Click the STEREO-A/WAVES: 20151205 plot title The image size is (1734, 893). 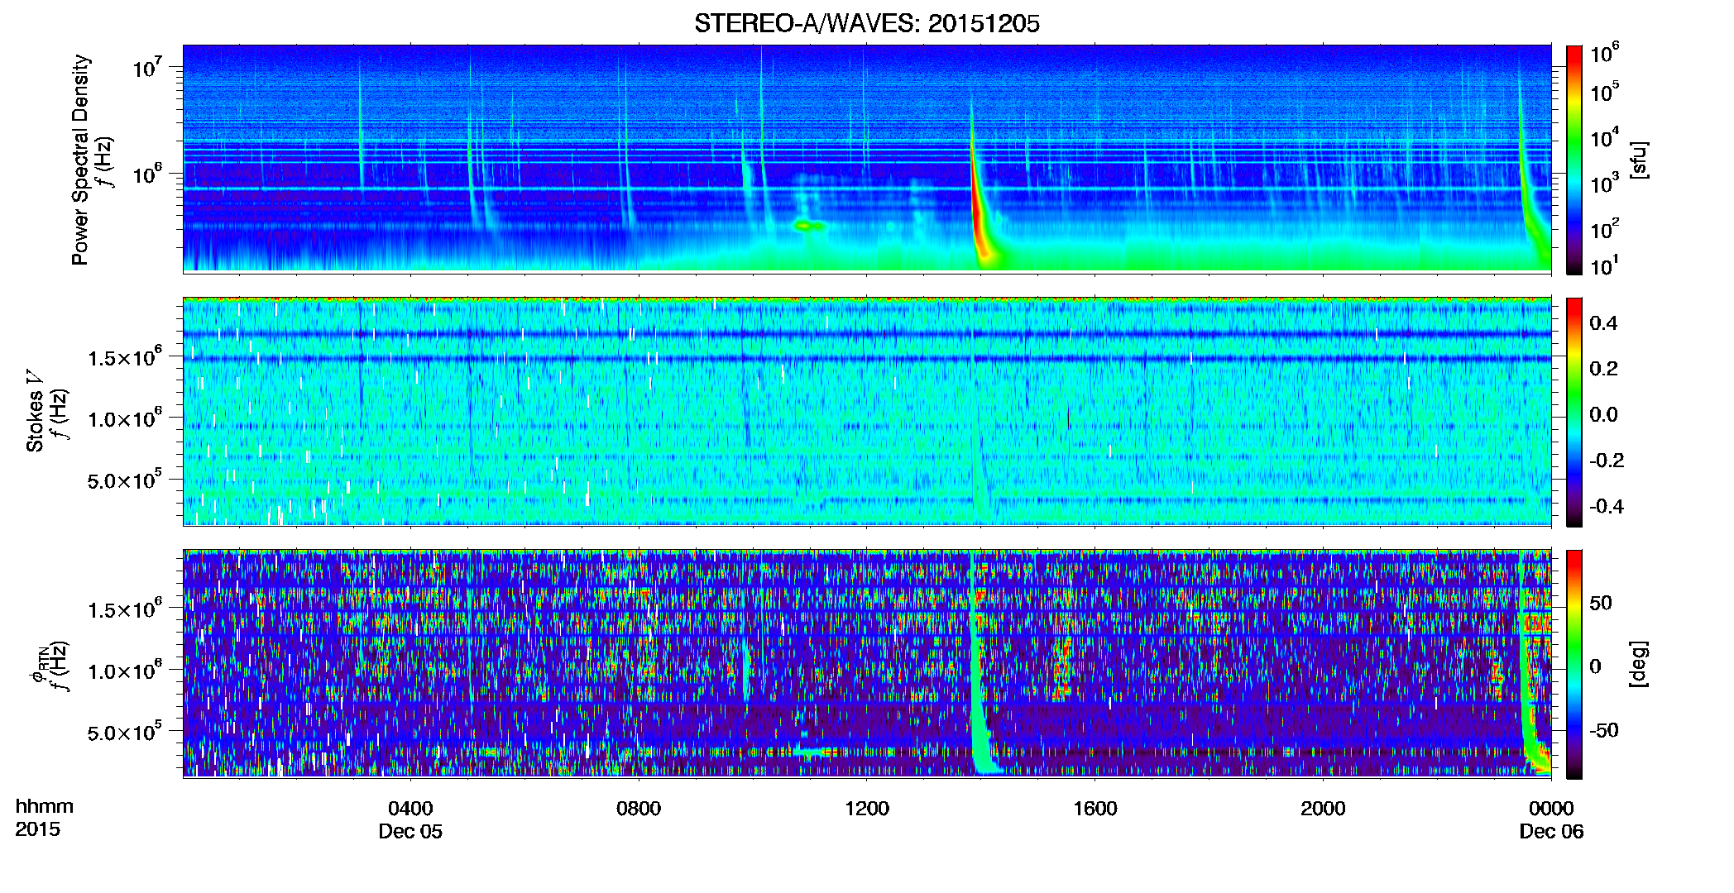pos(866,23)
